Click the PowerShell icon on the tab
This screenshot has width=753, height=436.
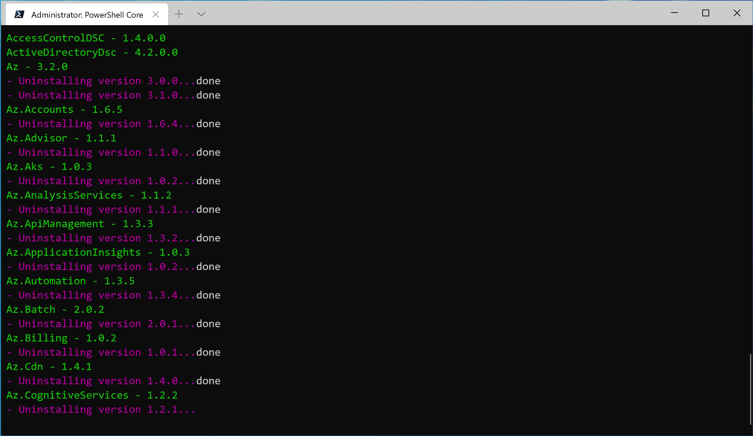(x=19, y=14)
